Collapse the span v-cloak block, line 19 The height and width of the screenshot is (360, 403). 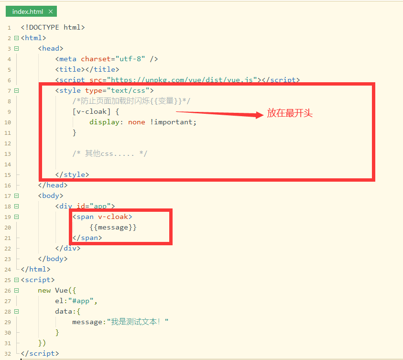pos(16,217)
